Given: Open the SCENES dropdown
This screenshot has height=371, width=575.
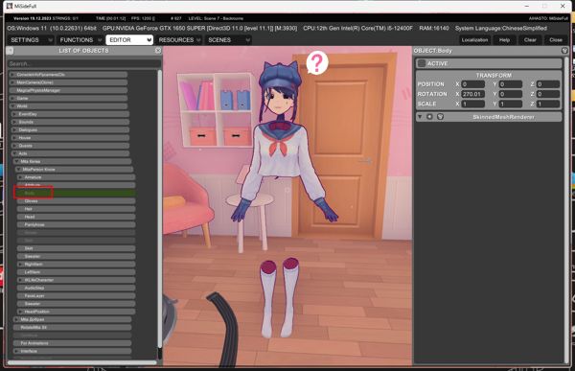Looking at the screenshot, I should pos(228,39).
